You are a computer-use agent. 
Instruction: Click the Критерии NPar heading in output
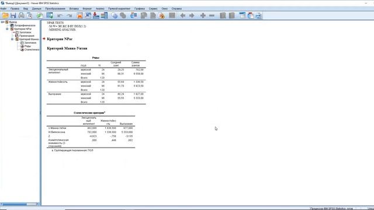(60, 39)
